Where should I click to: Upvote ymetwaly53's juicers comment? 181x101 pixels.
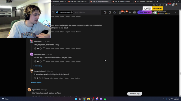pyautogui.click(x=35, y=49)
